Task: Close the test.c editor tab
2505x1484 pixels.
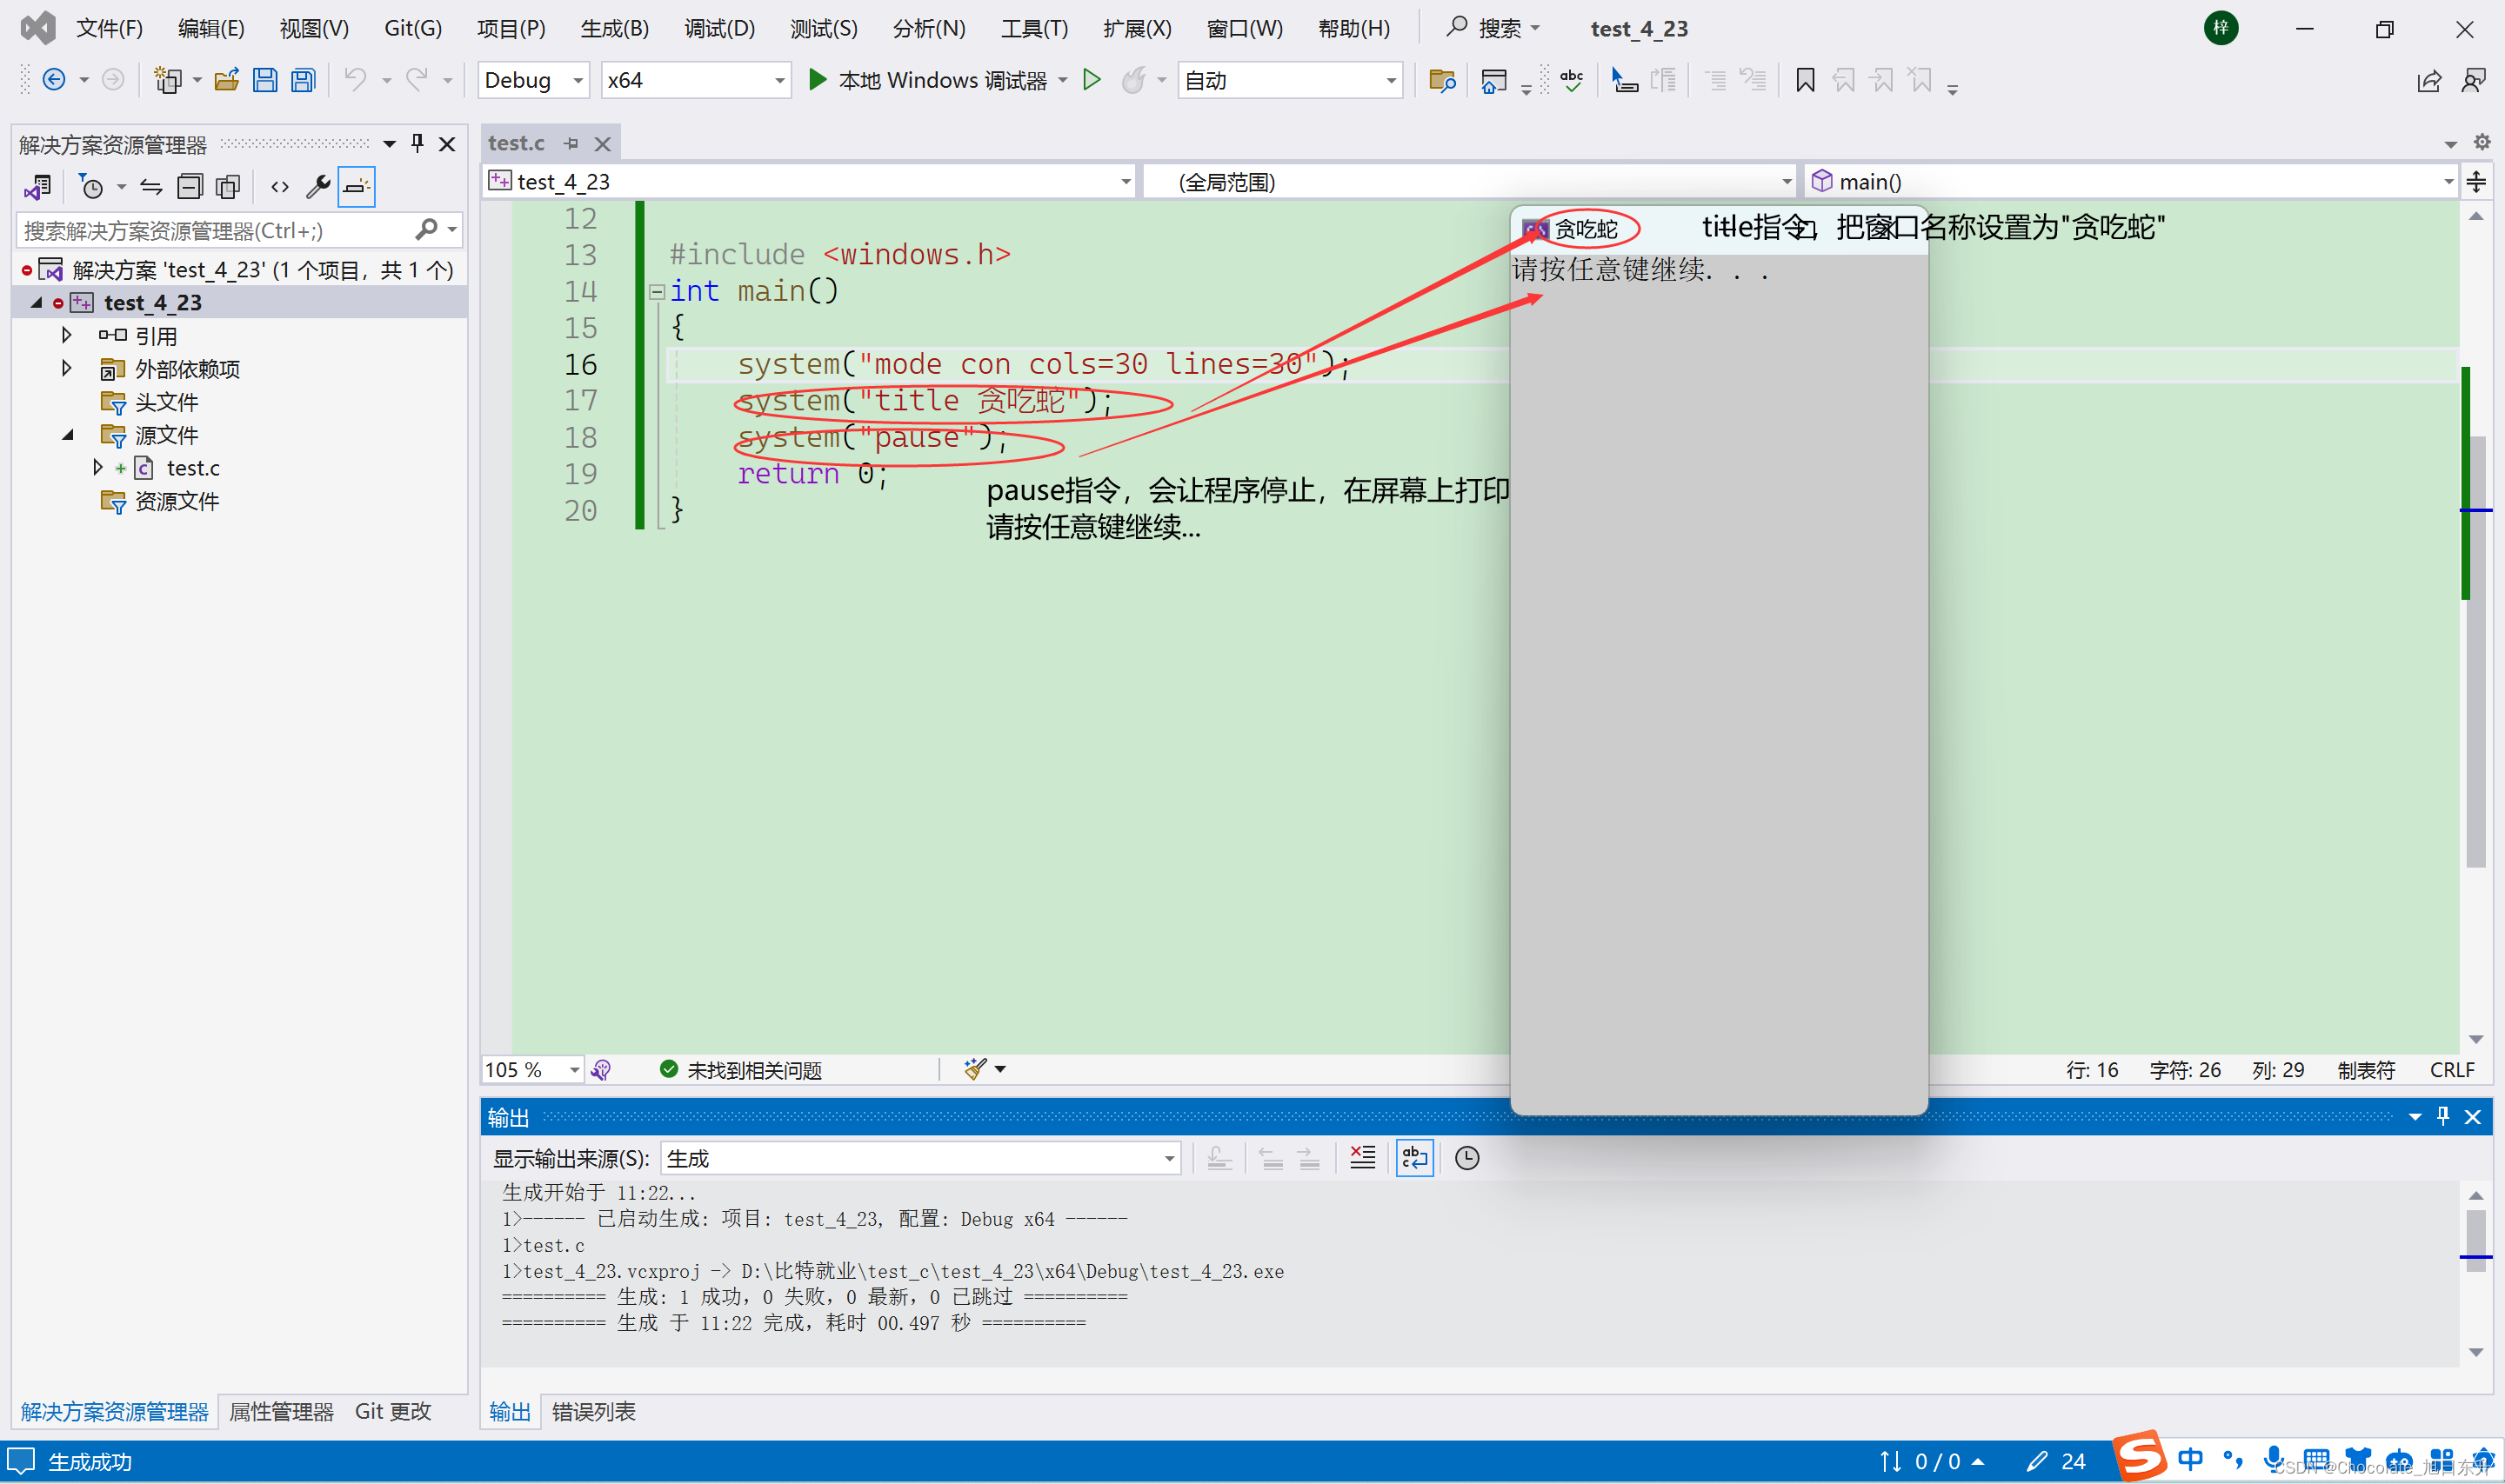Action: [x=602, y=144]
